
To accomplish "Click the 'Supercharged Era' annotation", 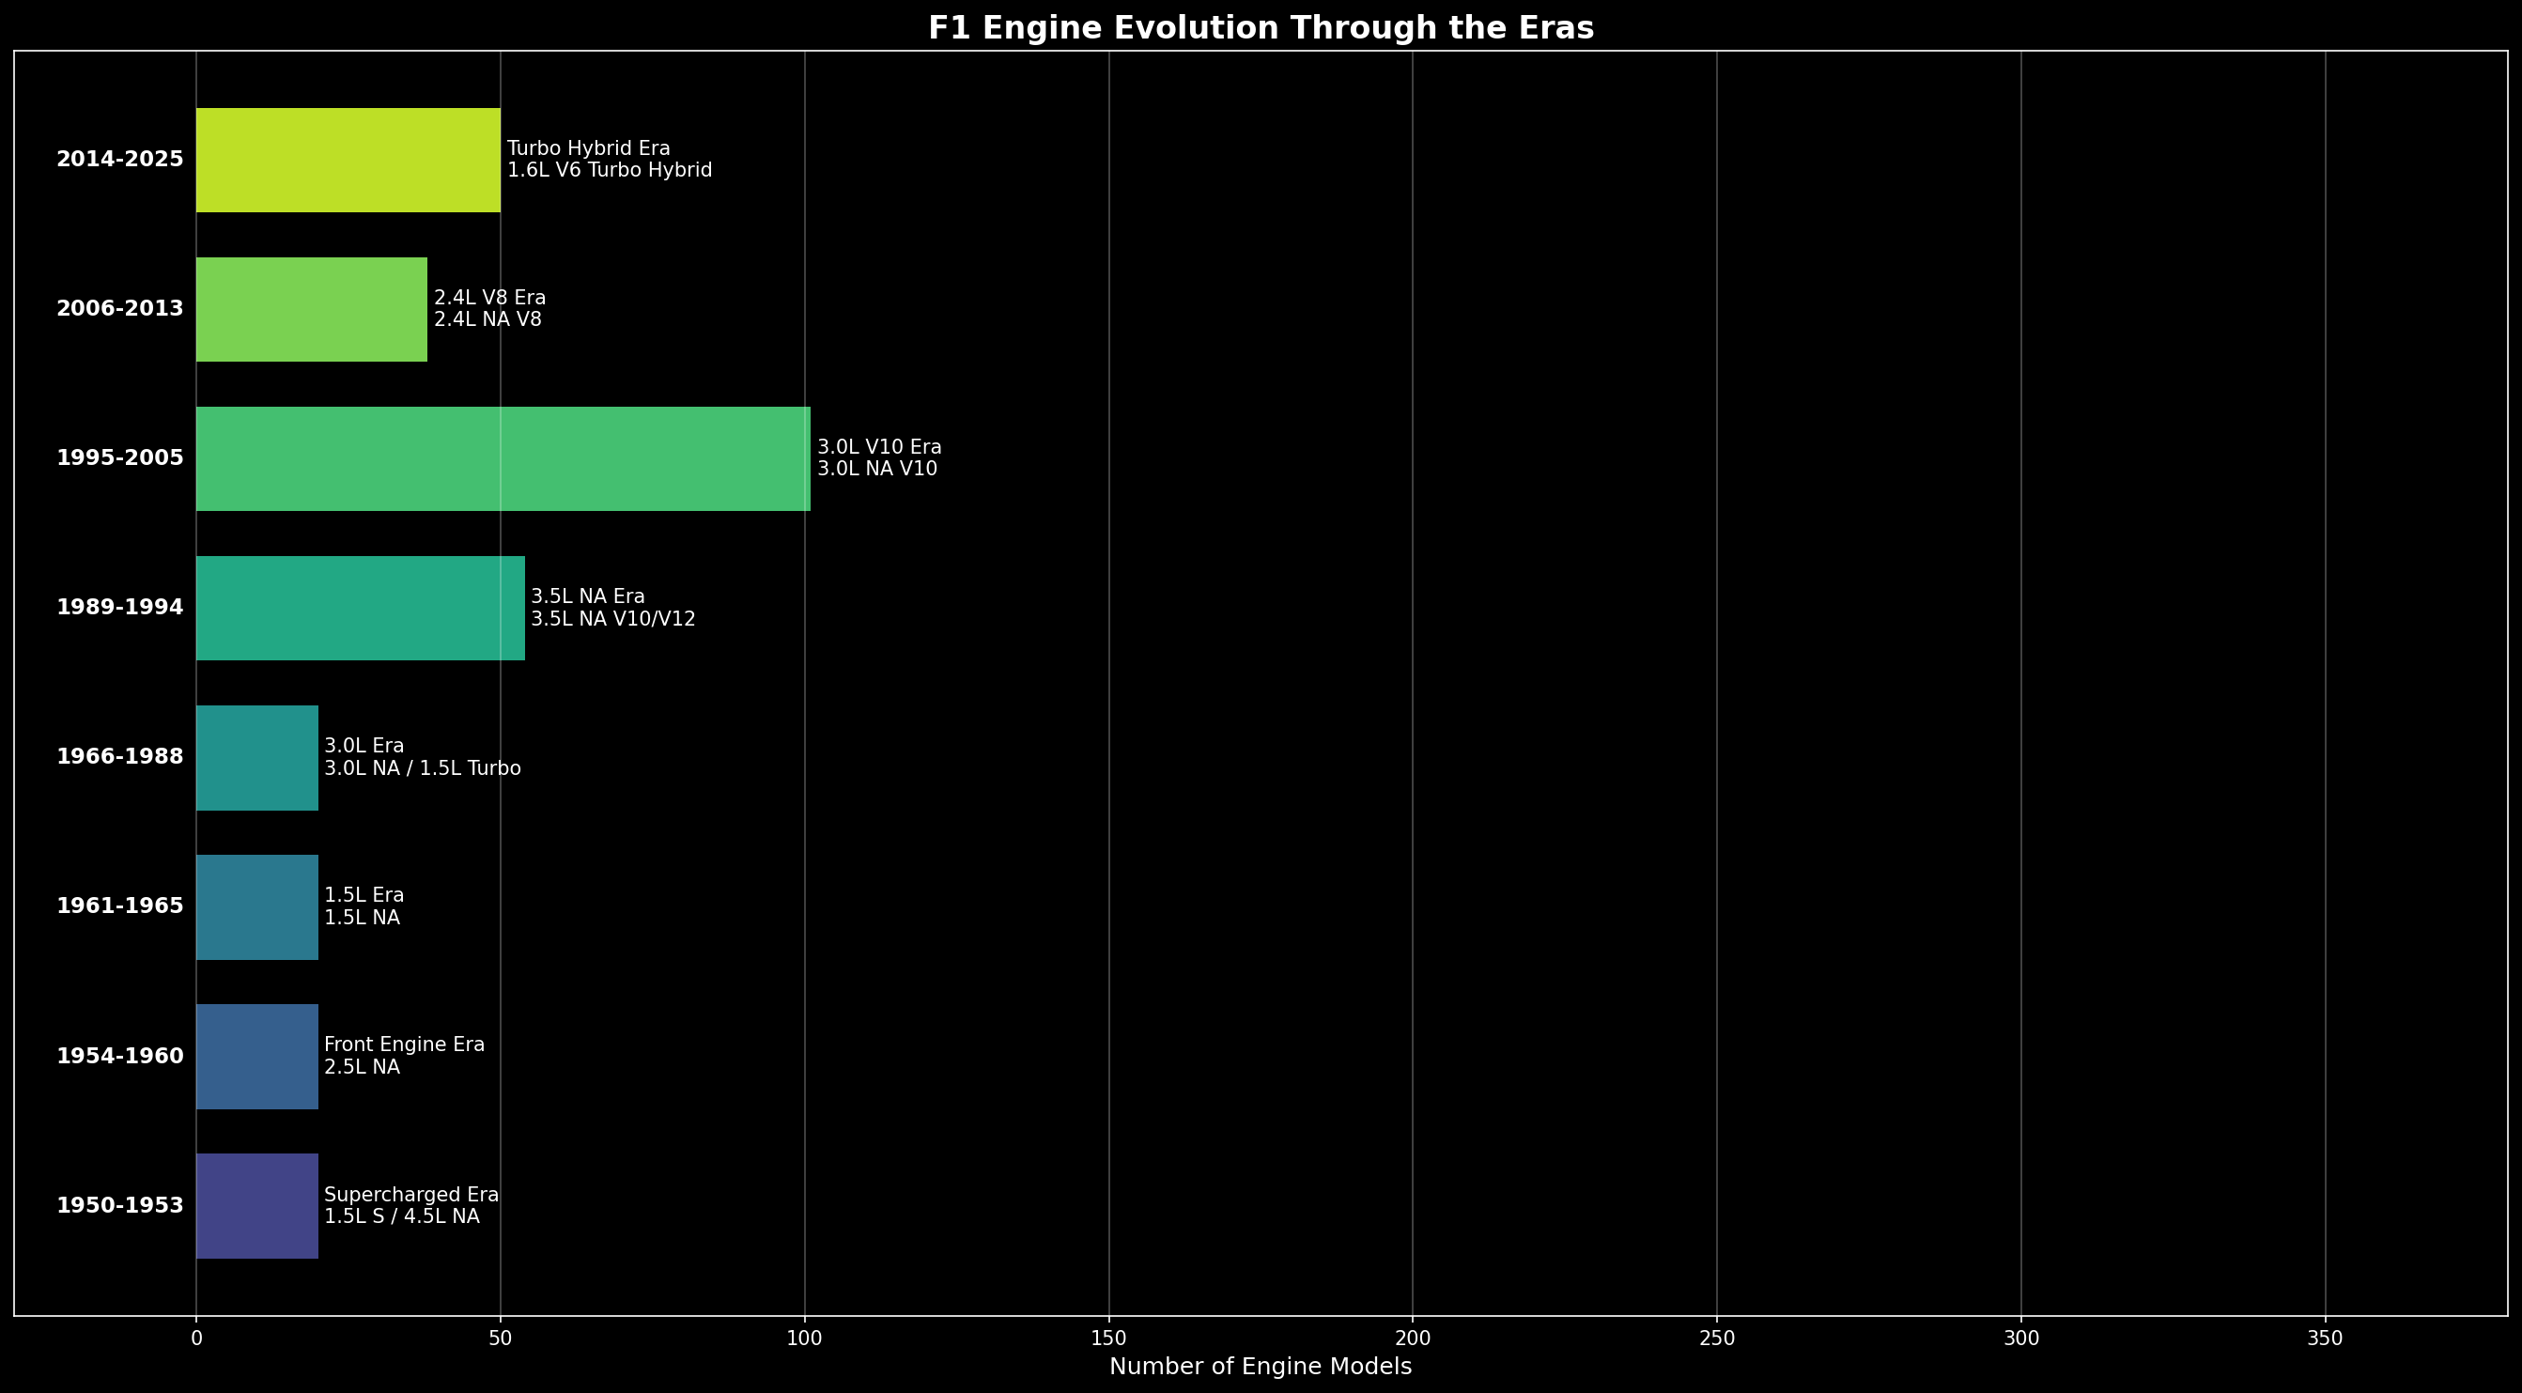I will click(x=411, y=1195).
